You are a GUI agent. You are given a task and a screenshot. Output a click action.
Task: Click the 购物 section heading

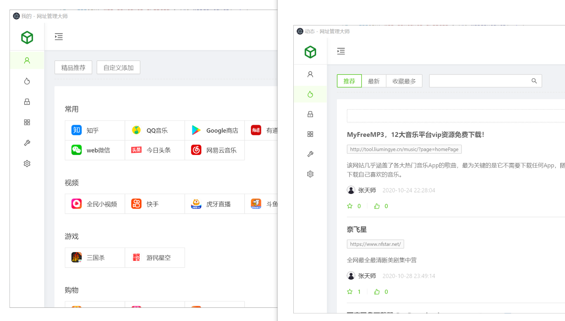[x=72, y=290]
